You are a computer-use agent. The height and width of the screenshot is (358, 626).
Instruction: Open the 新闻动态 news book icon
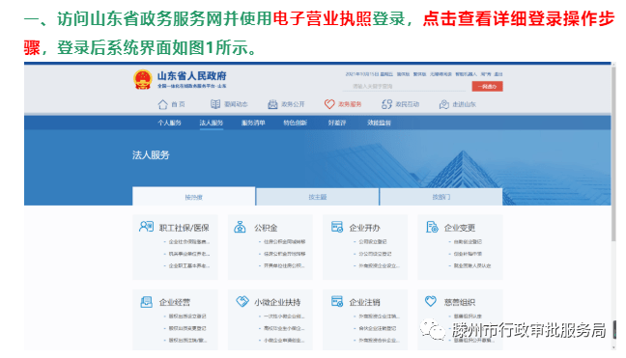click(x=215, y=104)
